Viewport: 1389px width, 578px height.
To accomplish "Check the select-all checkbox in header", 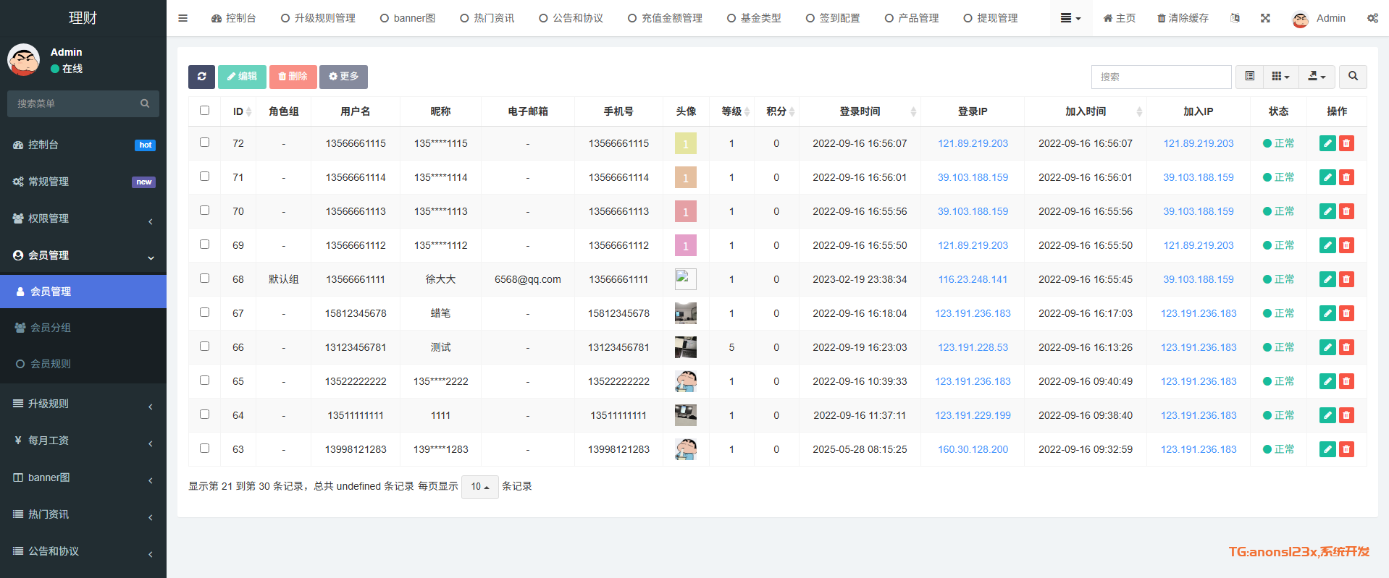I will pos(204,111).
